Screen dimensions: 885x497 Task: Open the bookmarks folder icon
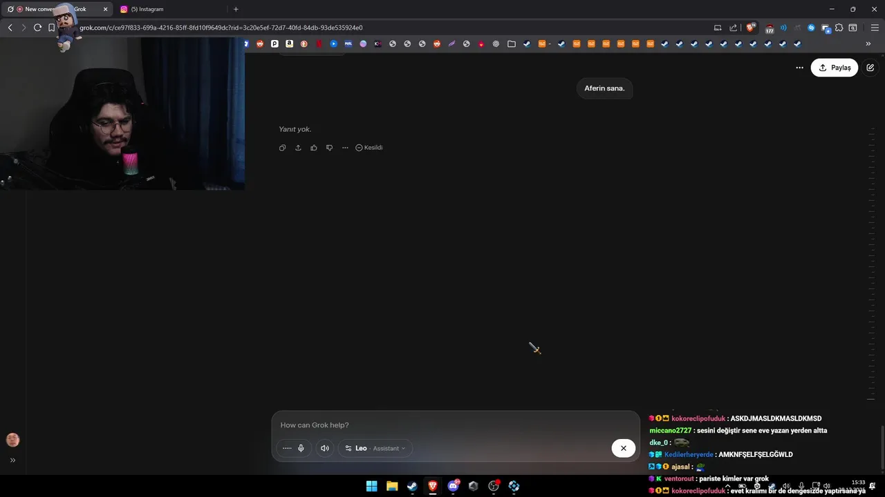point(512,43)
